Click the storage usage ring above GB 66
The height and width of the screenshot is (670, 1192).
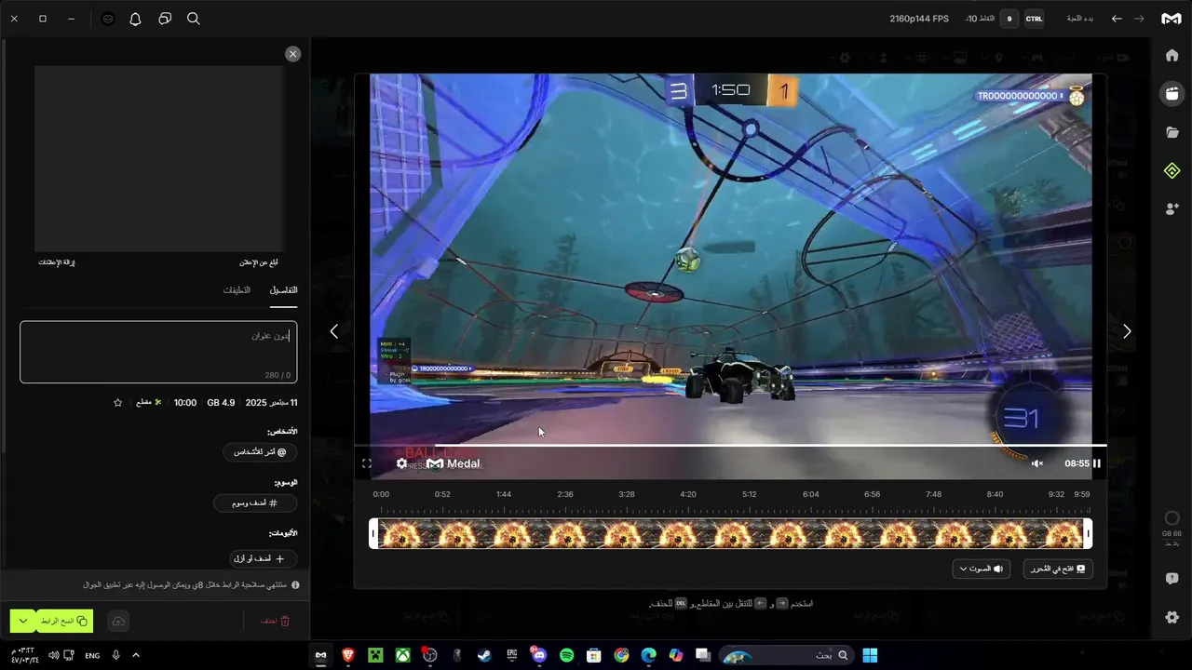(1172, 518)
